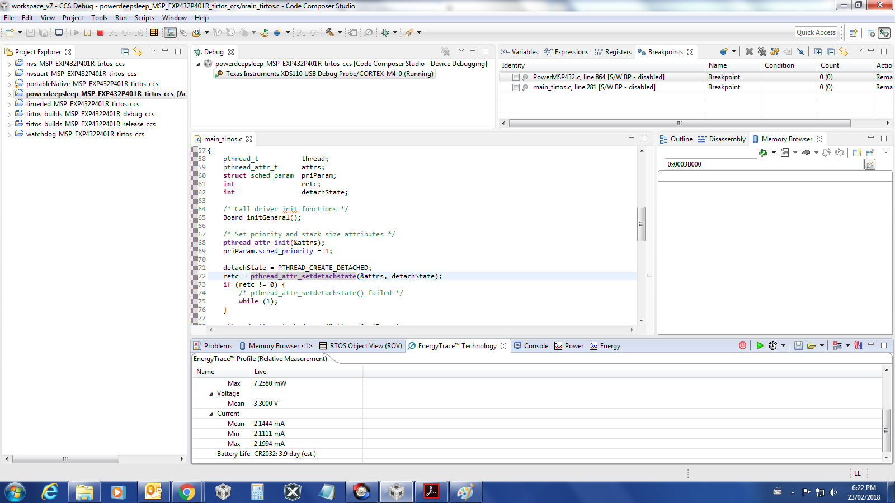Collapse the debug session tree in Debug view
This screenshot has height=503, width=895.
point(198,64)
